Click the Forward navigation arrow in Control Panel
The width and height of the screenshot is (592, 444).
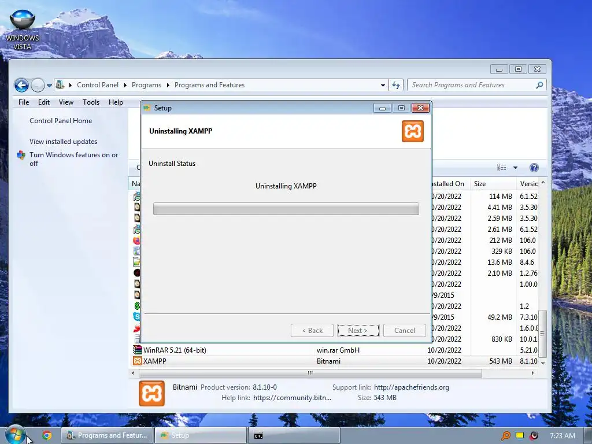click(38, 86)
